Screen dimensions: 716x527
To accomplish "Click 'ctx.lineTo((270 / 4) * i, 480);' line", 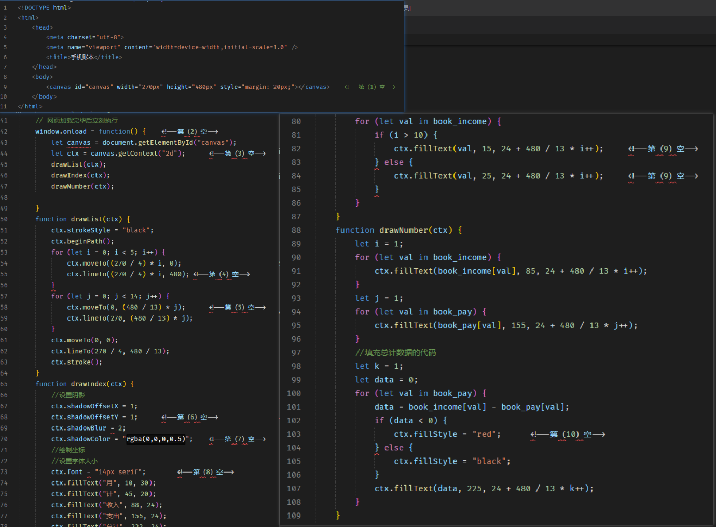I will pos(128,274).
